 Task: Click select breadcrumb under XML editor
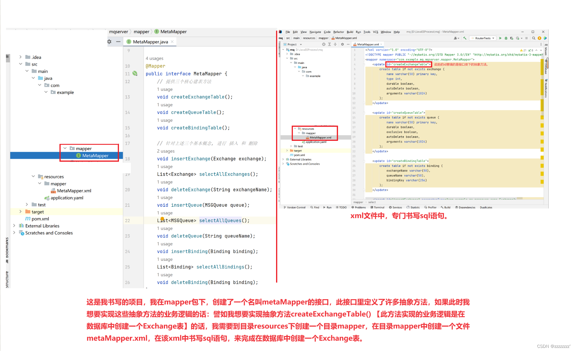click(x=372, y=202)
